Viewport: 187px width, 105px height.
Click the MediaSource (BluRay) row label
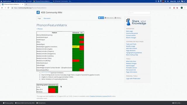tap(44, 61)
